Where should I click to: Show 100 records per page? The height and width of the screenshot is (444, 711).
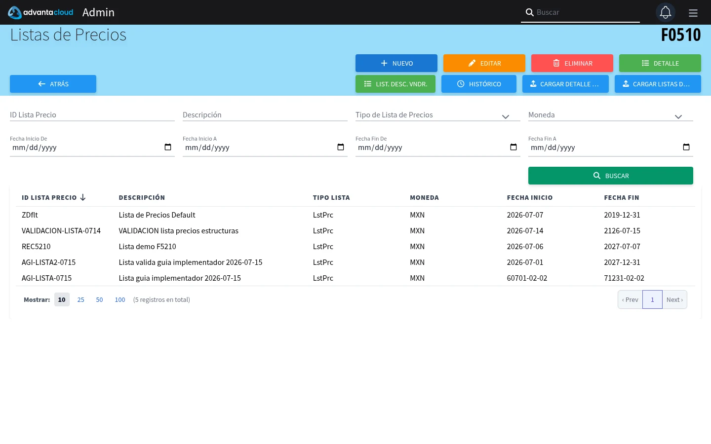(x=120, y=299)
